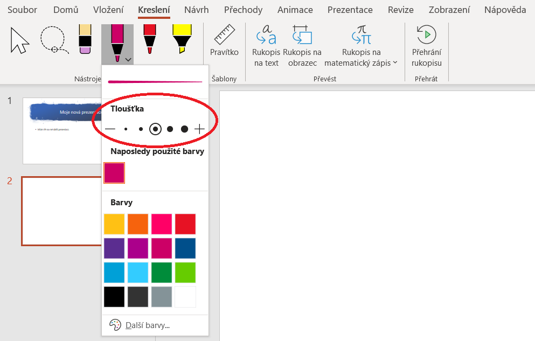Screen dimensions: 535x341
Task: Select the arrow selection tool
Action: tap(19, 40)
